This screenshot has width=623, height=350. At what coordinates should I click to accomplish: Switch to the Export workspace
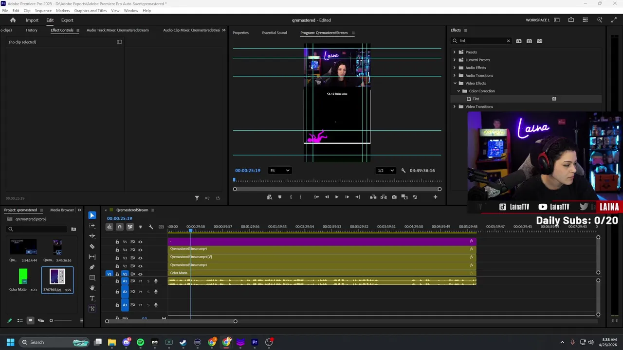point(67,20)
